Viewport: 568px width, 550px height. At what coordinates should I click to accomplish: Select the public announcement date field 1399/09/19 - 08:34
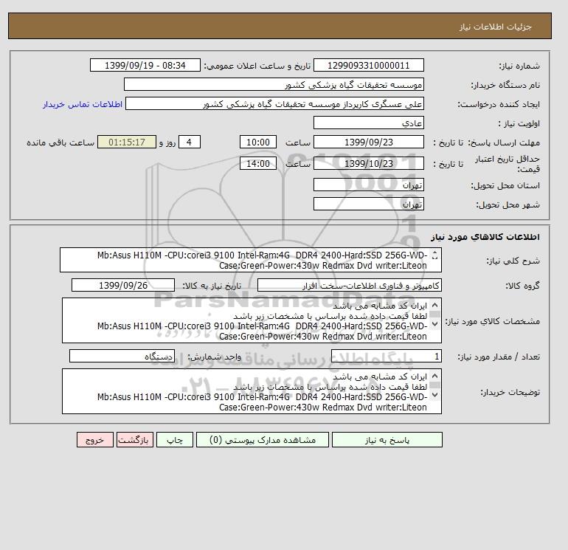[145, 65]
